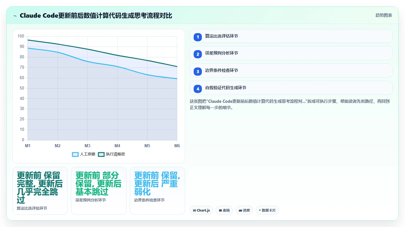Click the M3 x-axis label
The image size is (405, 227).
point(87,146)
